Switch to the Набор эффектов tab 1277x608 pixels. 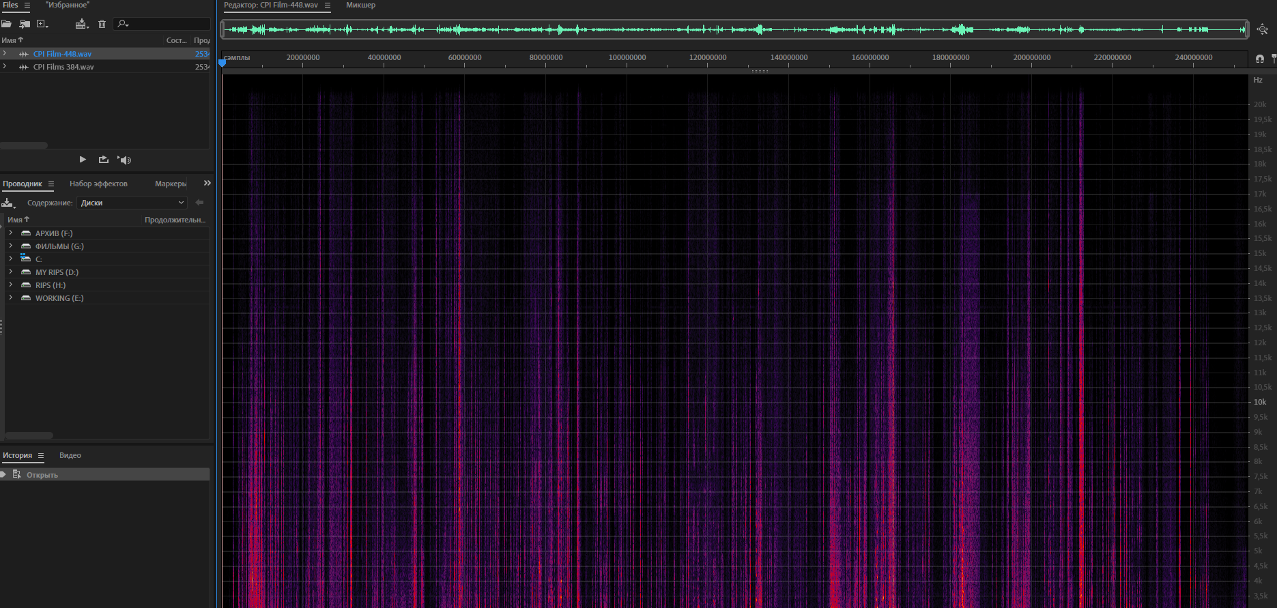point(98,184)
